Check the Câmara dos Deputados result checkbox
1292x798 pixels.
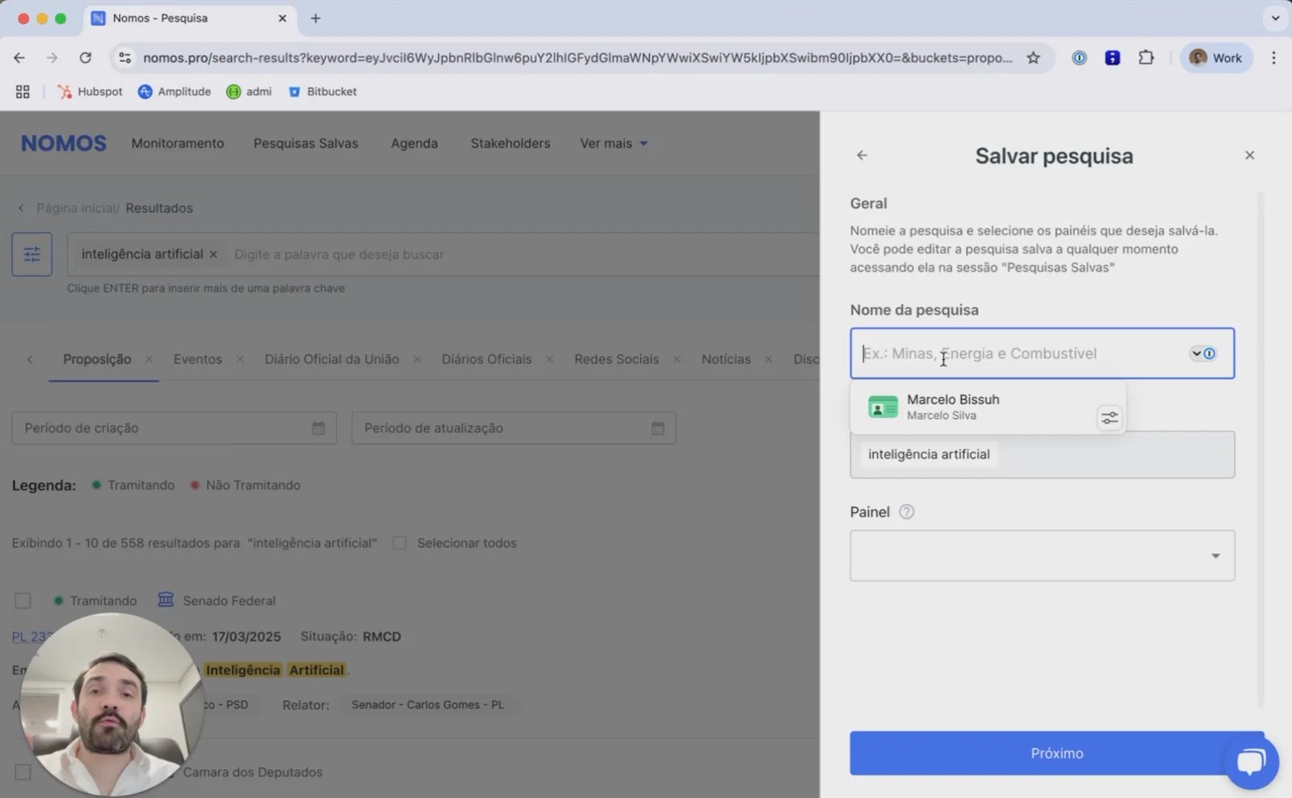[23, 772]
